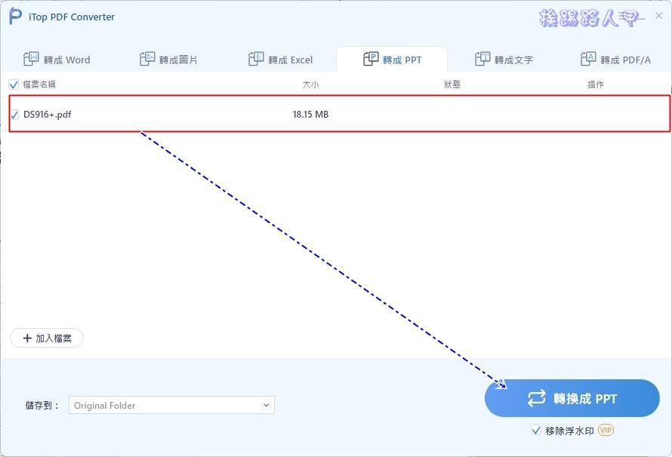Click the VIP badge beside 移除浮水印

[604, 431]
